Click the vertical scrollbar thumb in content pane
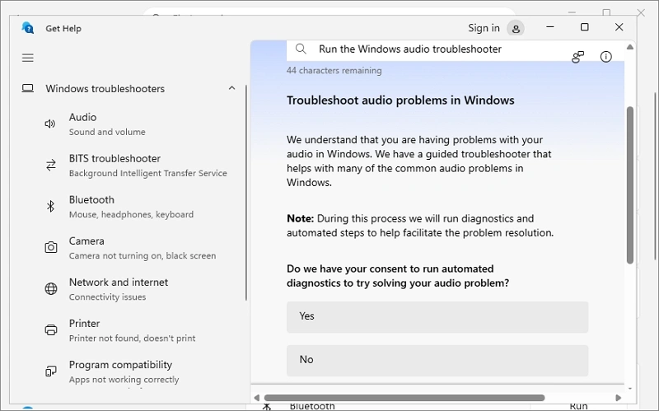 (629, 184)
